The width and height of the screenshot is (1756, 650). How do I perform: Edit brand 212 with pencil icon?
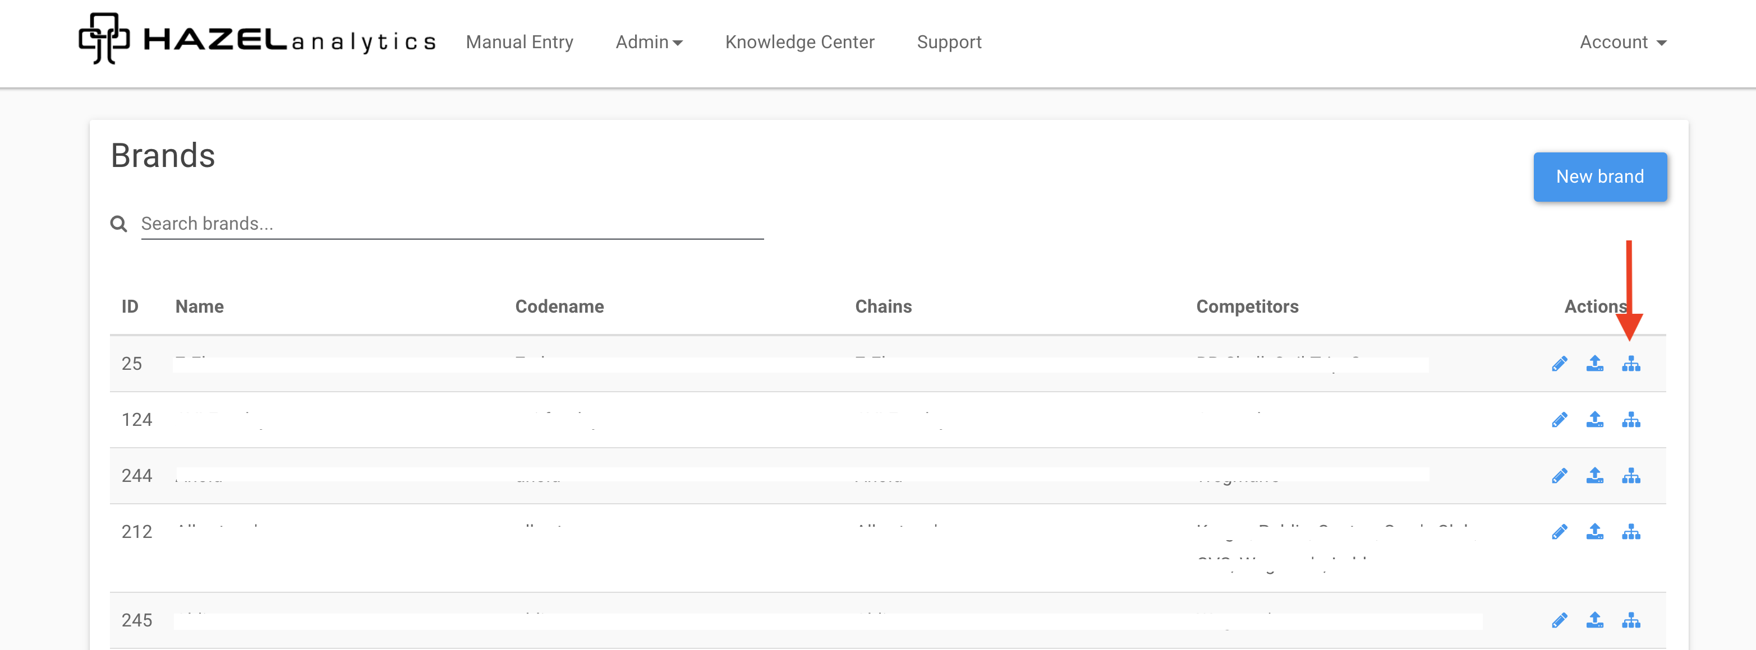click(1559, 532)
